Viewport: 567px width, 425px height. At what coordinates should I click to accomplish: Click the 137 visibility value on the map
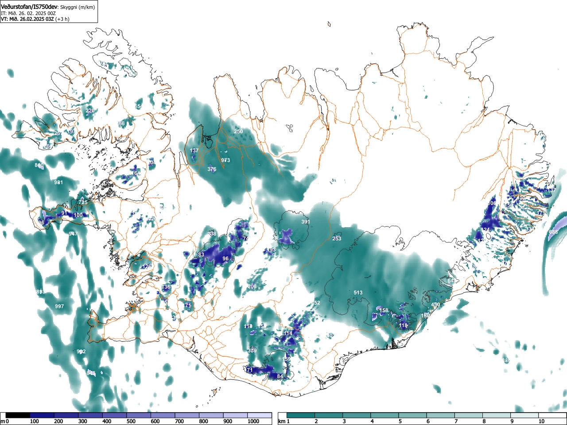coord(194,151)
